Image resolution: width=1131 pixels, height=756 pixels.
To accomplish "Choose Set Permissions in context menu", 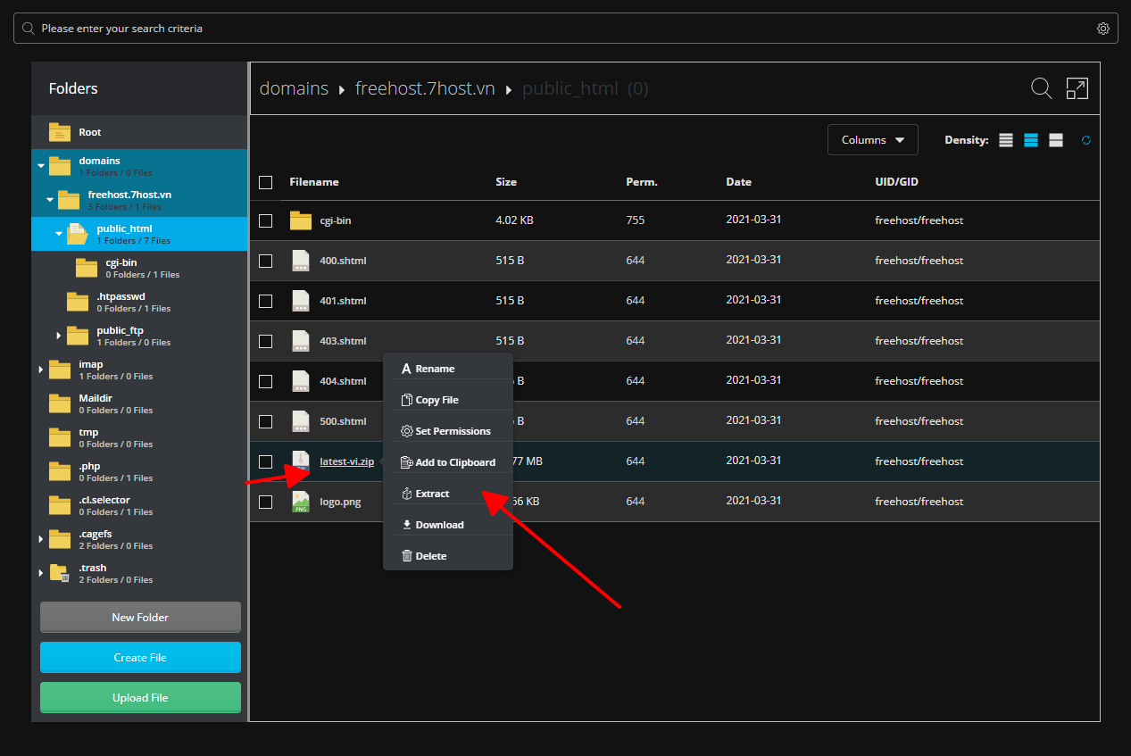I will coord(448,431).
